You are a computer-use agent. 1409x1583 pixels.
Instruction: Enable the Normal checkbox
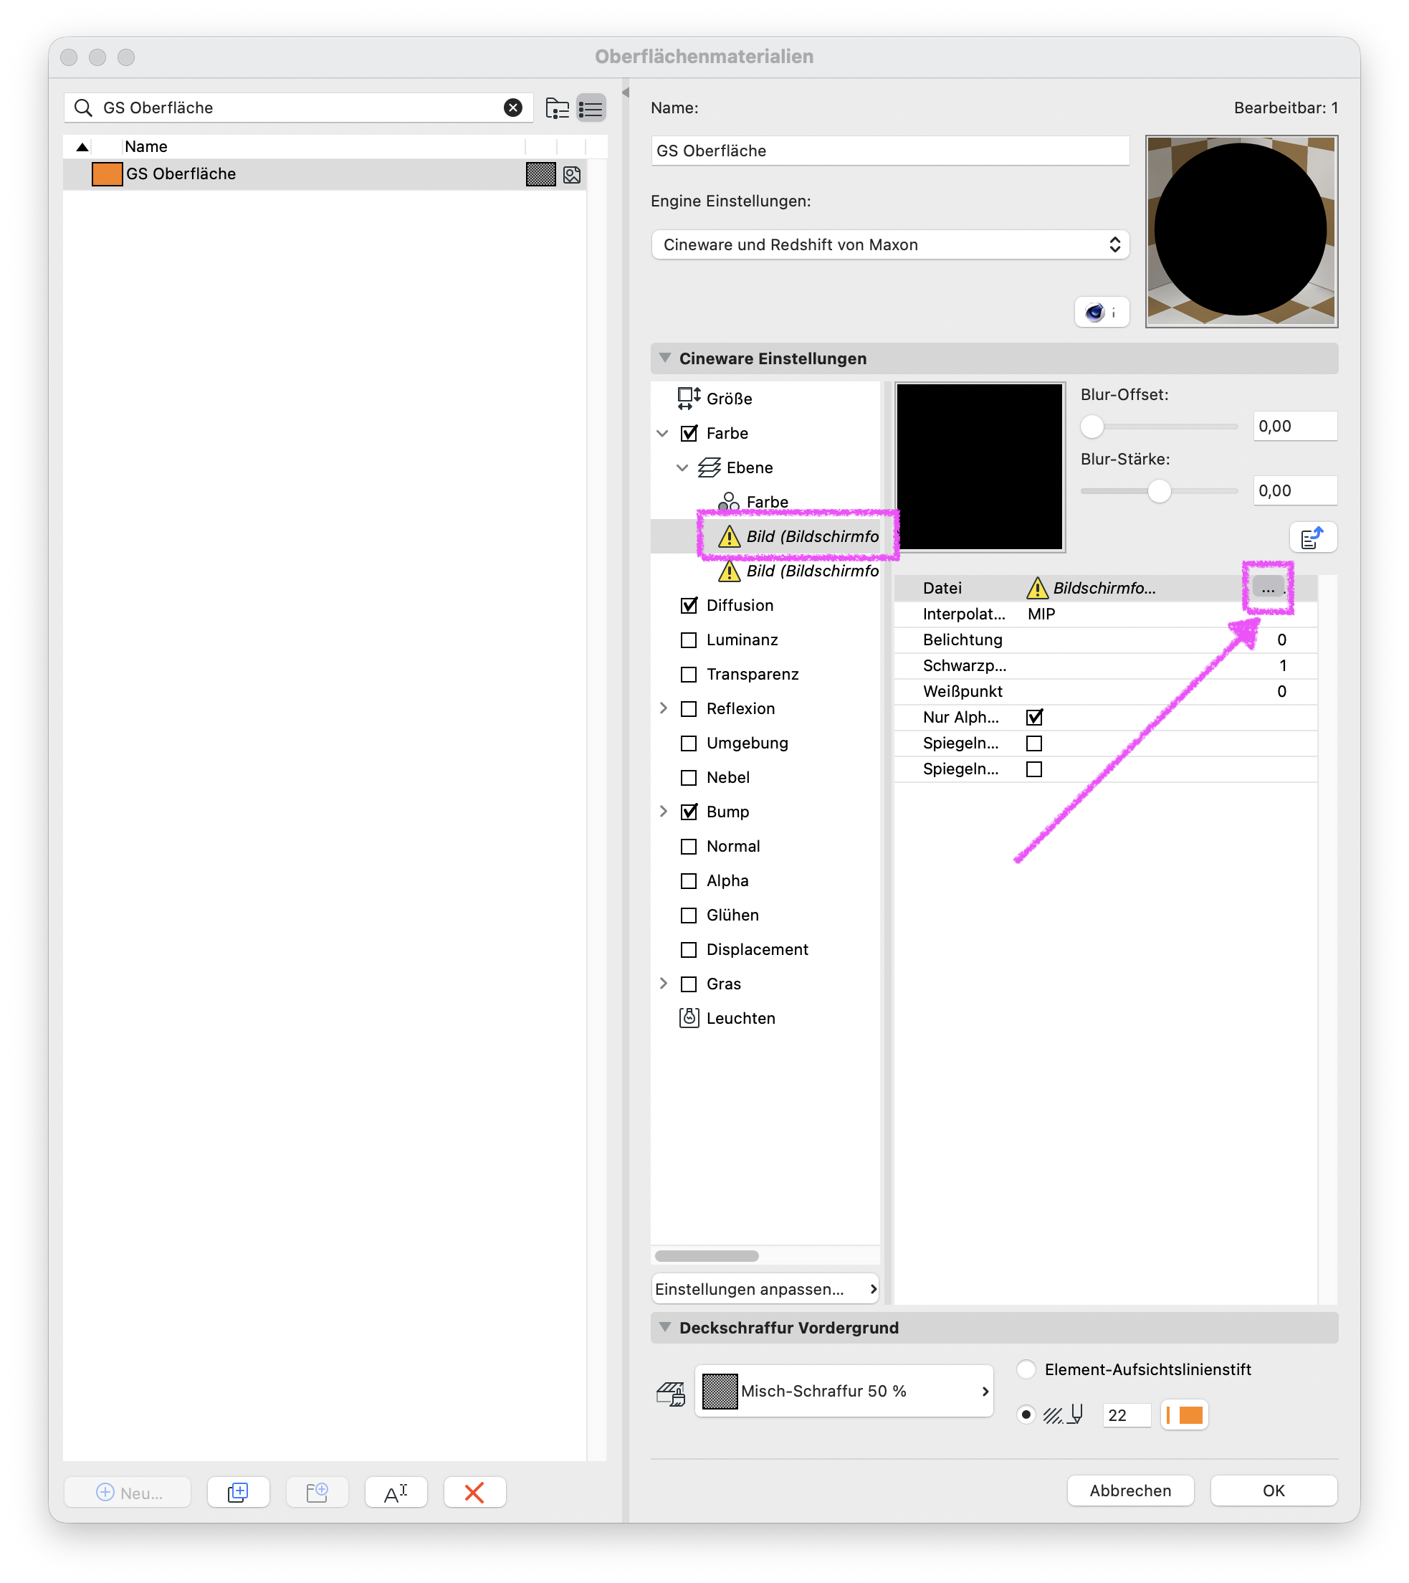click(688, 846)
